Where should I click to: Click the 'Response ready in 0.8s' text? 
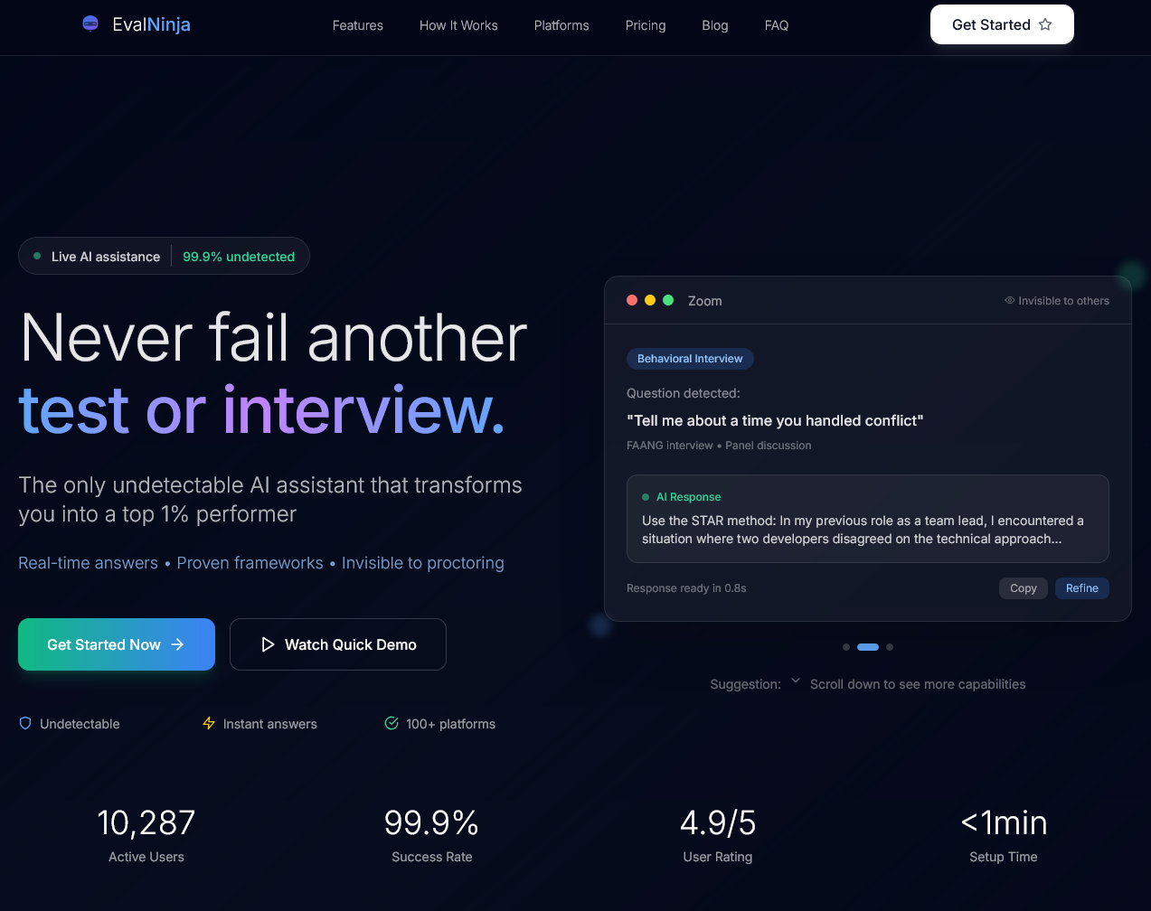pos(686,588)
